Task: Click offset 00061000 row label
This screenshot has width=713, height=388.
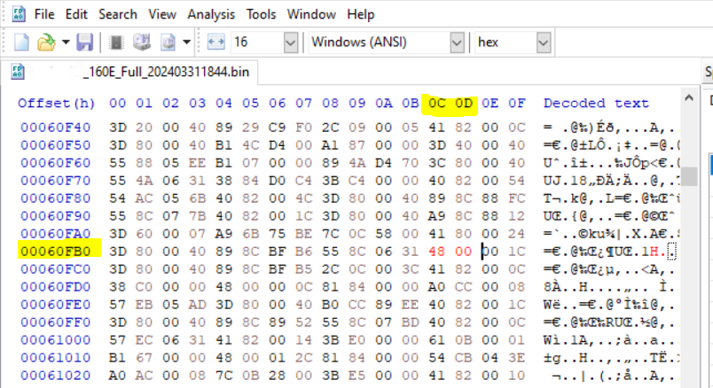Action: [56, 340]
